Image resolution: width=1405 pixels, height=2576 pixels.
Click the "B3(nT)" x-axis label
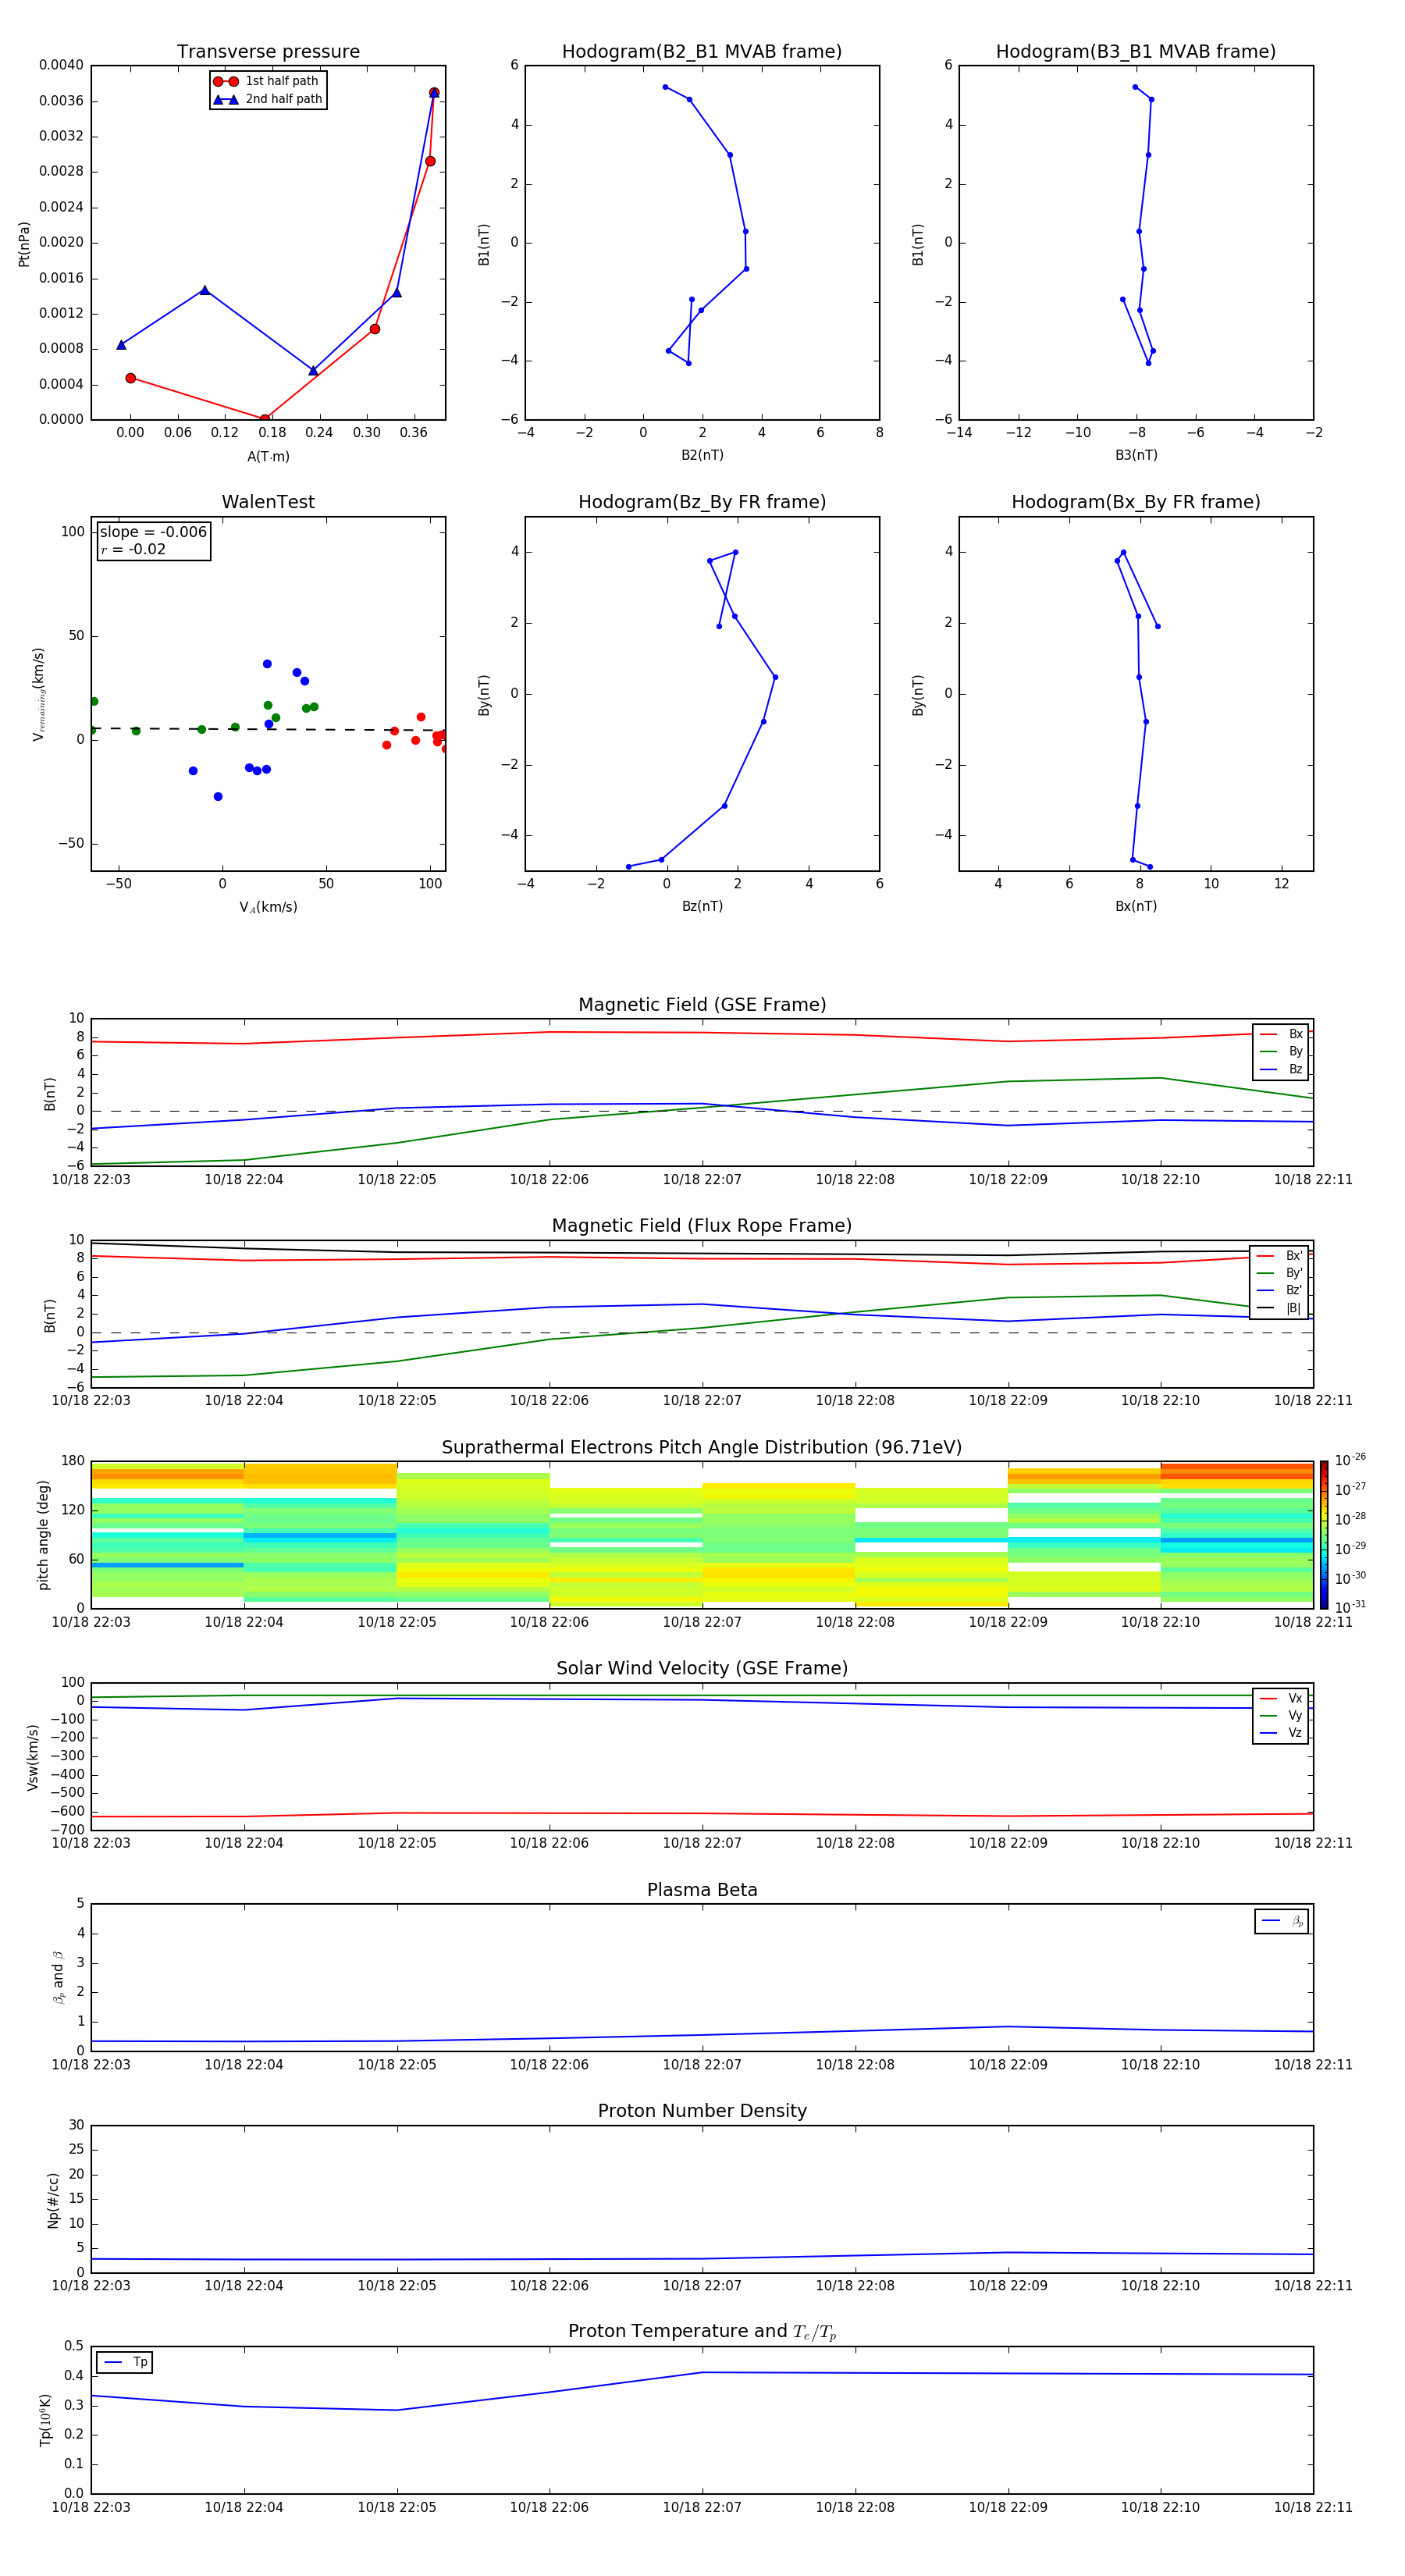(x=1136, y=455)
